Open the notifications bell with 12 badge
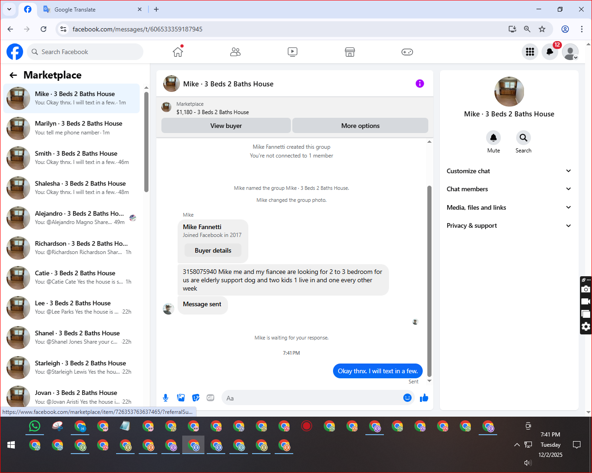 pos(550,52)
